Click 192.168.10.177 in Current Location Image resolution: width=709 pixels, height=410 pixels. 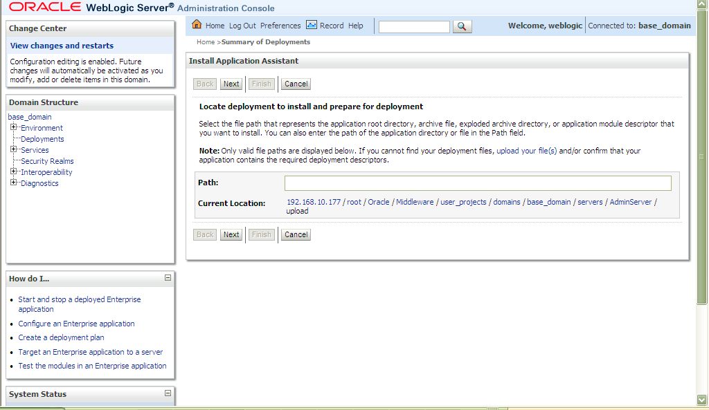314,203
